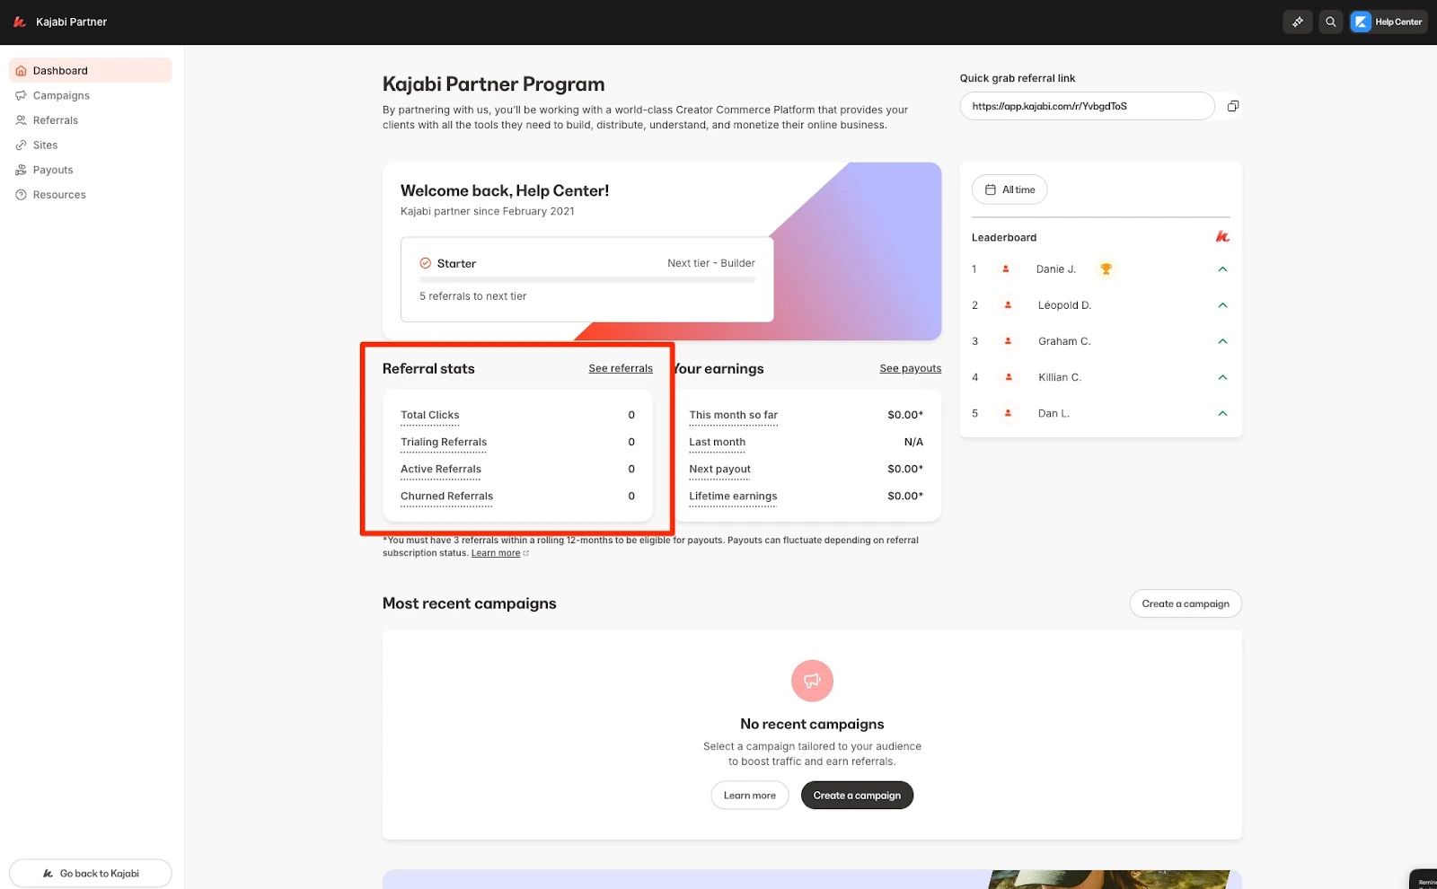1437x889 pixels.
Task: Click the Kajabi logo in top bar
Action: (x=20, y=22)
